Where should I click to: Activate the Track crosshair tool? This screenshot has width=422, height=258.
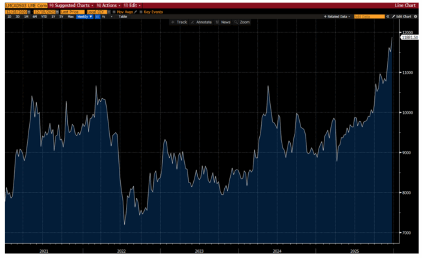(180, 22)
